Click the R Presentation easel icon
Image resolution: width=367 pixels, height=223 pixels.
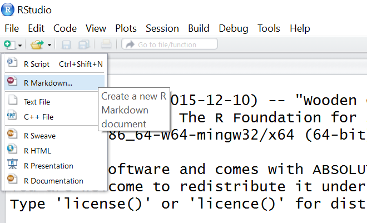(12, 164)
